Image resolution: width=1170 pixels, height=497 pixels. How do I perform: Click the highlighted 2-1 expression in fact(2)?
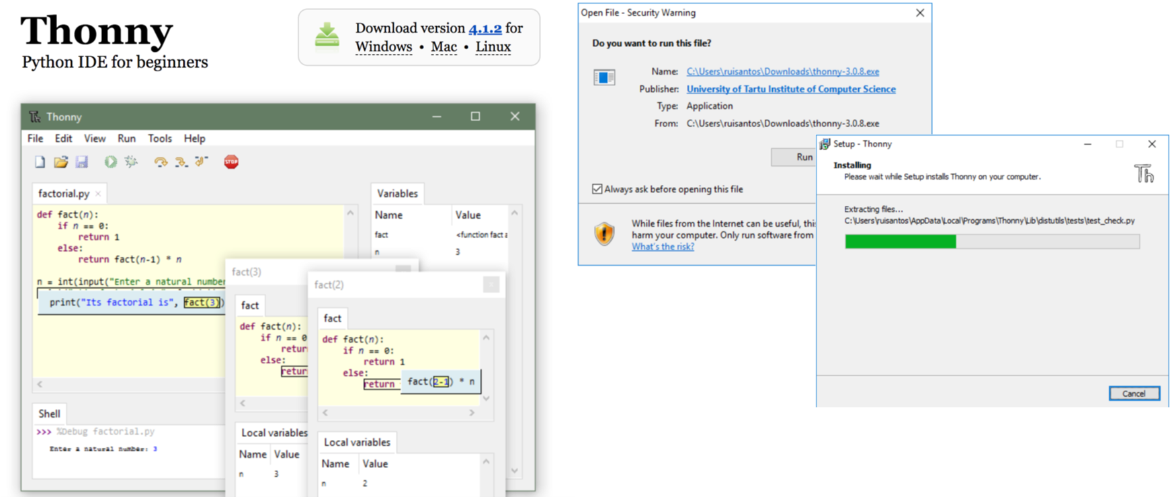441,381
